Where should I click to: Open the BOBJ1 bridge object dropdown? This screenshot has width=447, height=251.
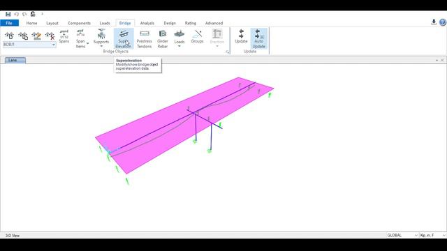(x=53, y=45)
